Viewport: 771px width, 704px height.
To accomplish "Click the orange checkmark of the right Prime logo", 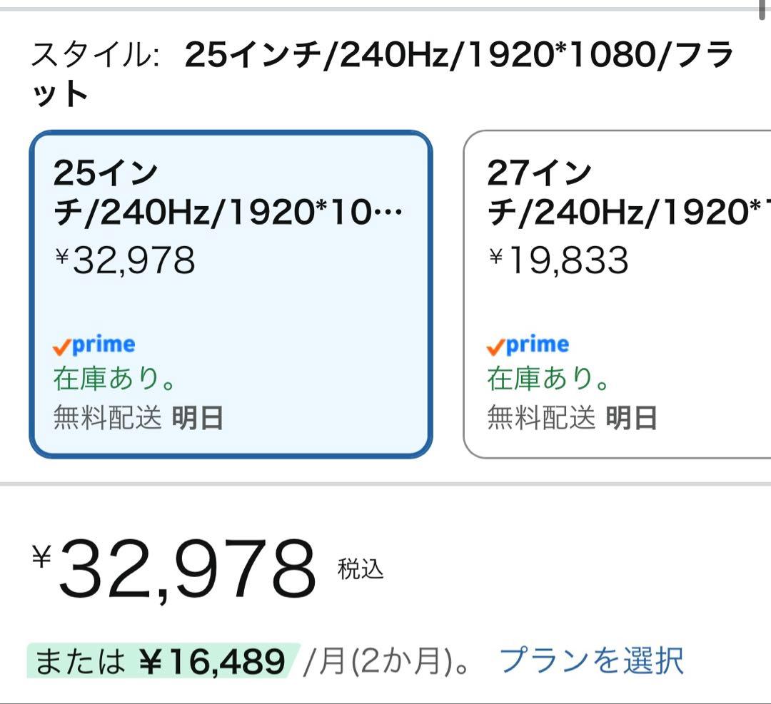I will pyautogui.click(x=498, y=347).
